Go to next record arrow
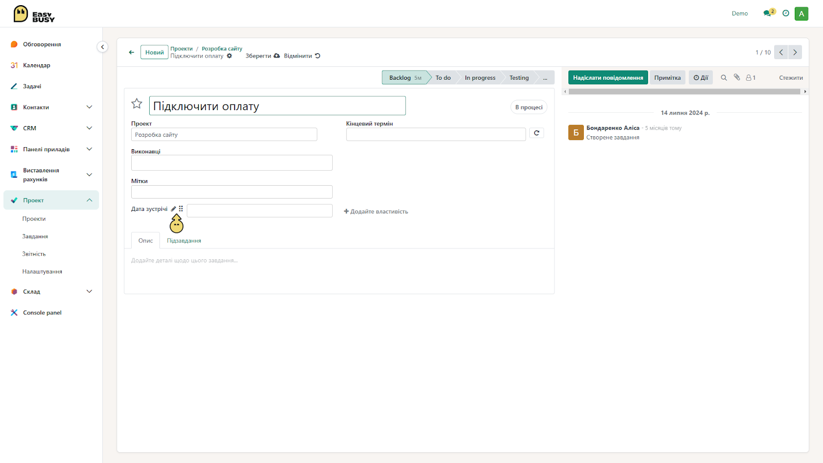The height and width of the screenshot is (463, 823). point(795,52)
